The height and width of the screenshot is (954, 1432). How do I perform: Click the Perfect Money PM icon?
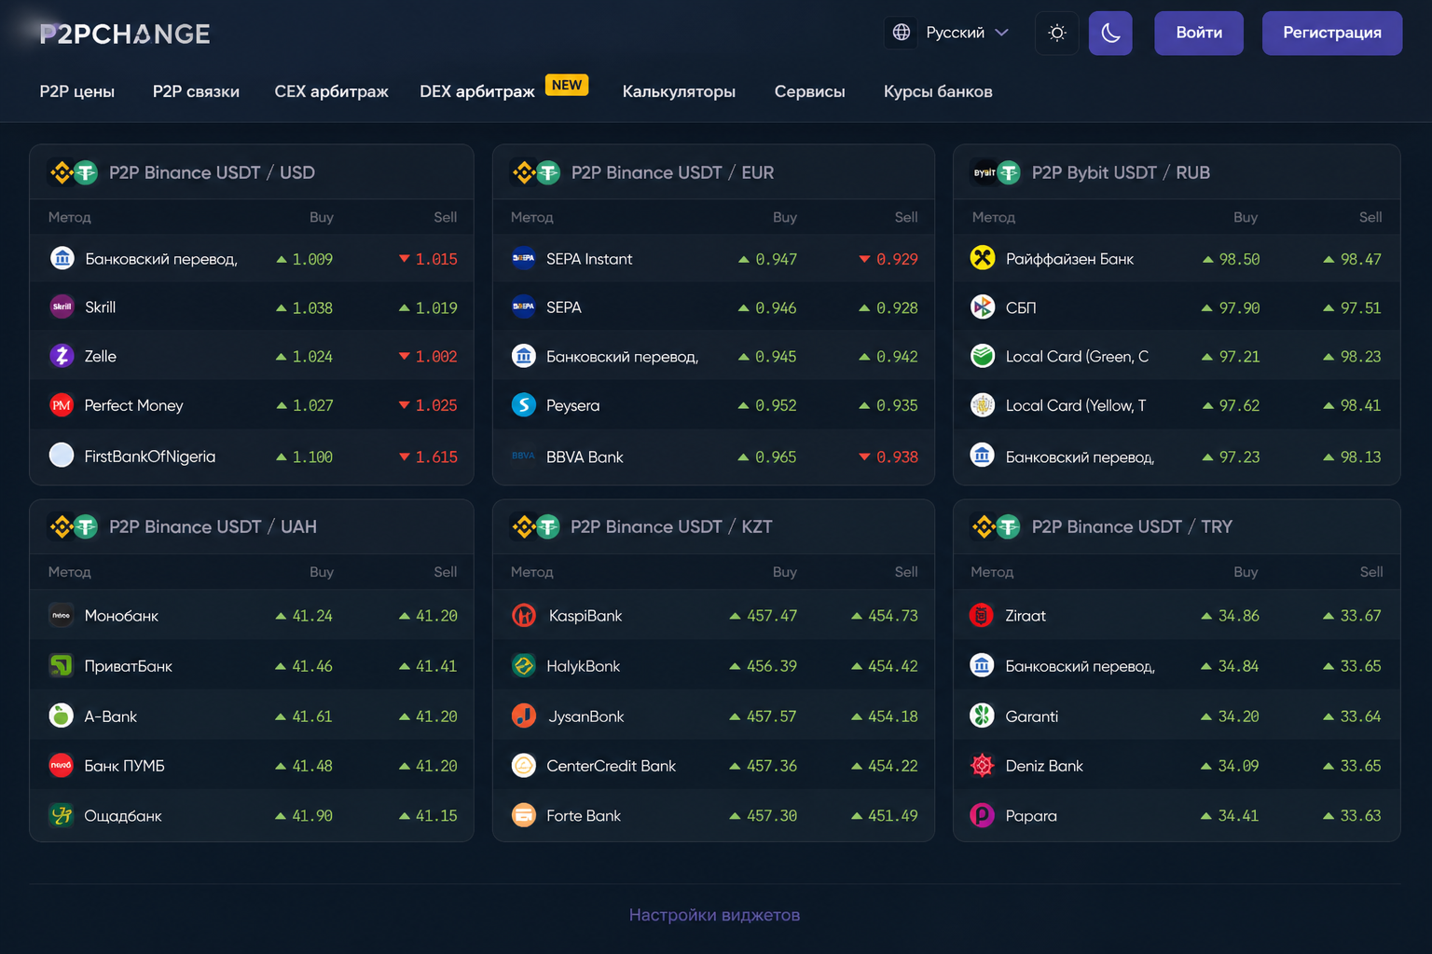pos(62,405)
